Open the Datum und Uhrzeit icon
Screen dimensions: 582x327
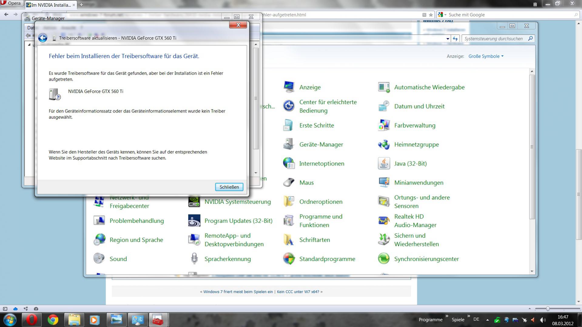[x=384, y=106]
